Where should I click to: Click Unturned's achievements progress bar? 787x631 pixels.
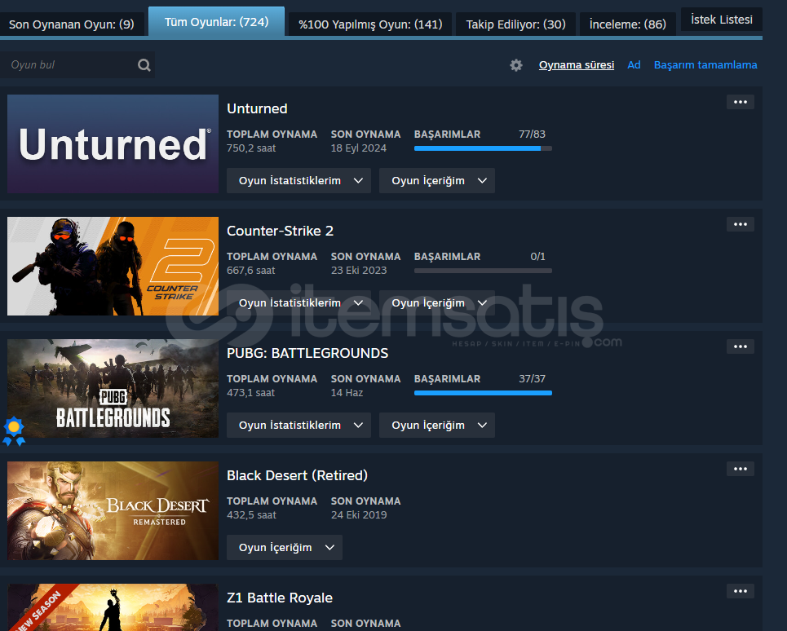click(483, 148)
